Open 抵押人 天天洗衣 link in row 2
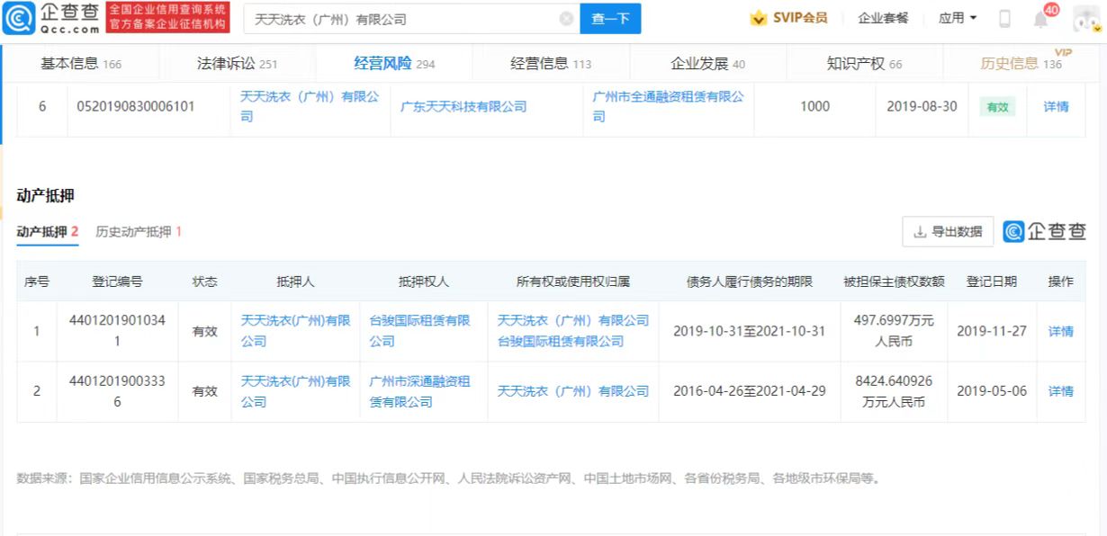Viewport: 1107px width, 536px height. pos(295,391)
